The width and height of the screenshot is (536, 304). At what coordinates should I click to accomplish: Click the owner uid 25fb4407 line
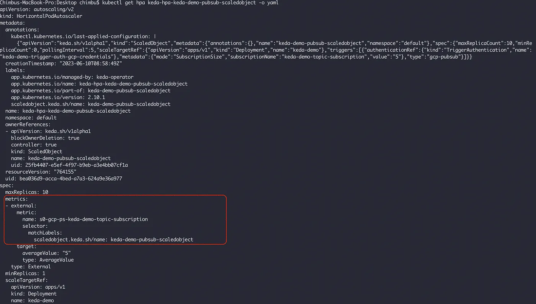pyautogui.click(x=69, y=165)
